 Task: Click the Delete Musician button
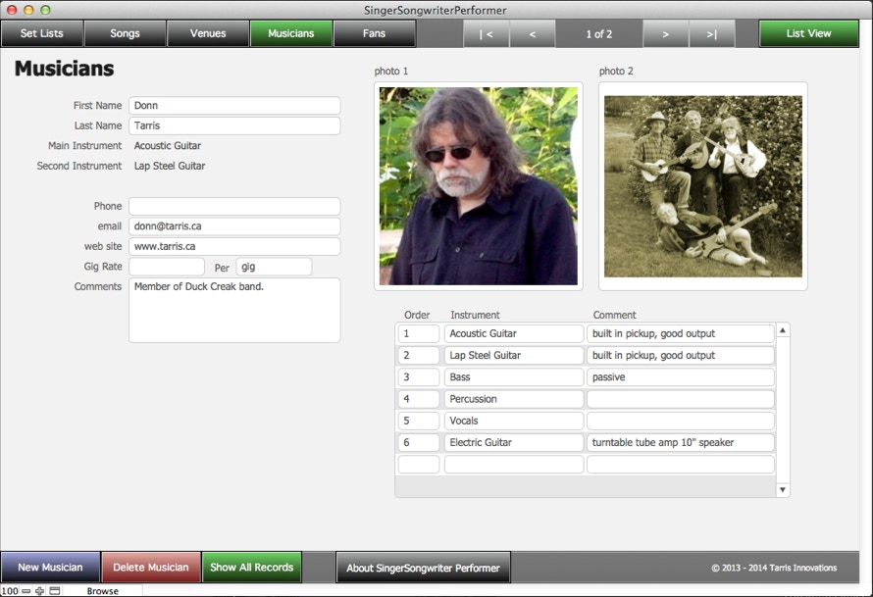pyautogui.click(x=150, y=568)
